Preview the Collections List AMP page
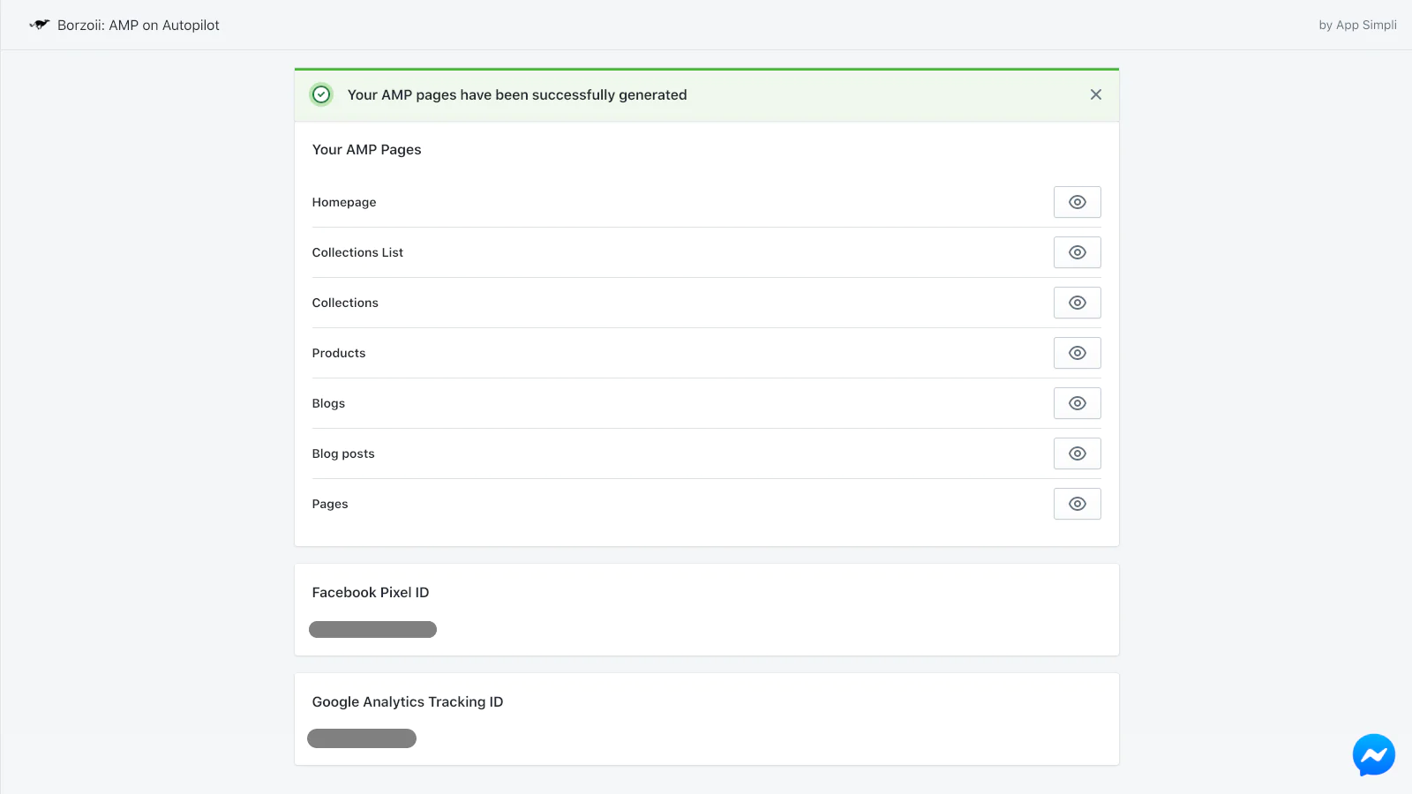1412x794 pixels. 1077,252
